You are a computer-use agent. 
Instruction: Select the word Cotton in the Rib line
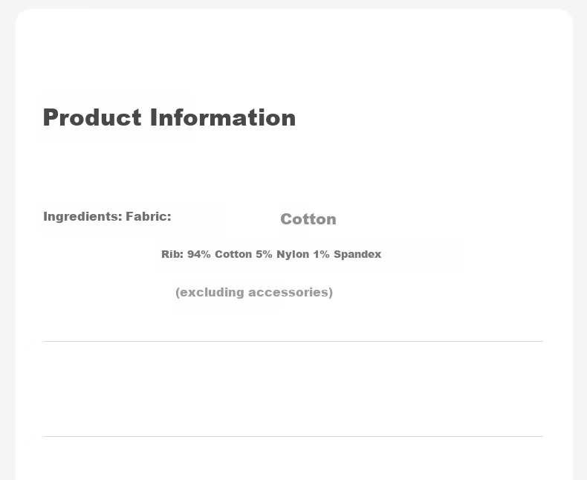tap(233, 254)
